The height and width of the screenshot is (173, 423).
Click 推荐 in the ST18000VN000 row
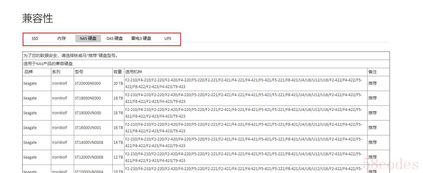coord(372,113)
